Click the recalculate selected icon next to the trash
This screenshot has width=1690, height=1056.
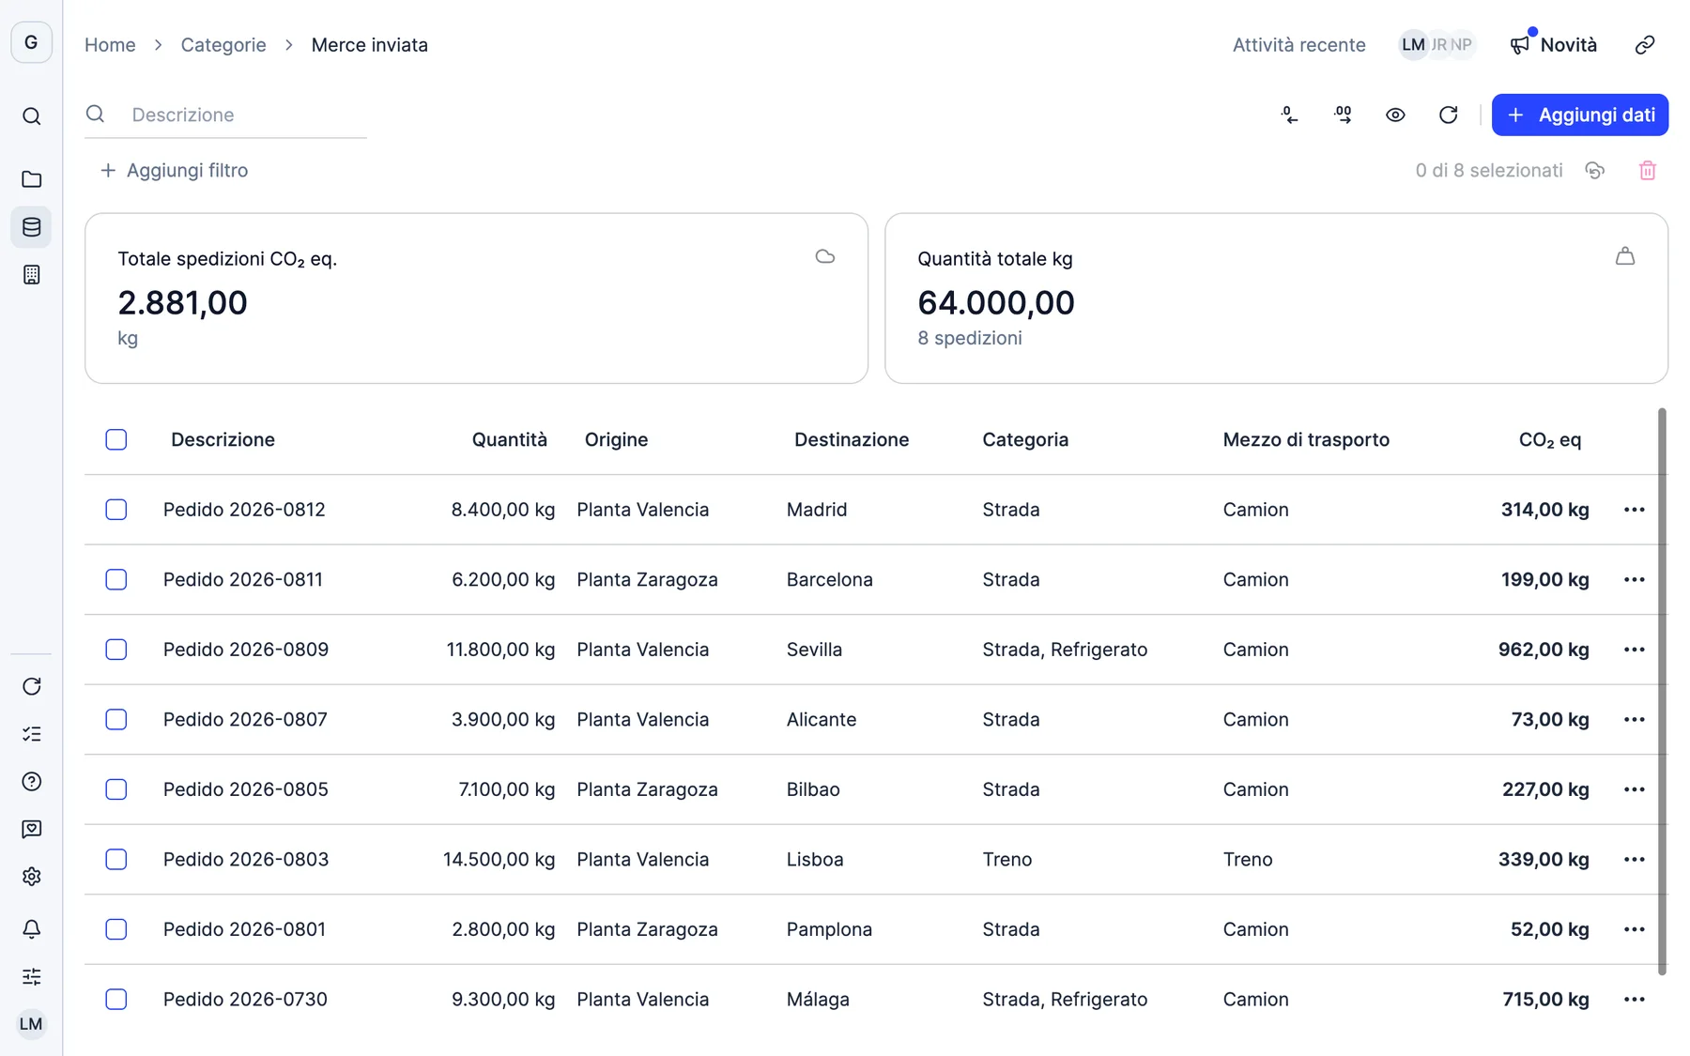coord(1594,171)
